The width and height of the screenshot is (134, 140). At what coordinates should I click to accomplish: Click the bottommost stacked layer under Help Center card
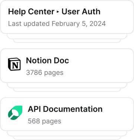[x=67, y=41]
